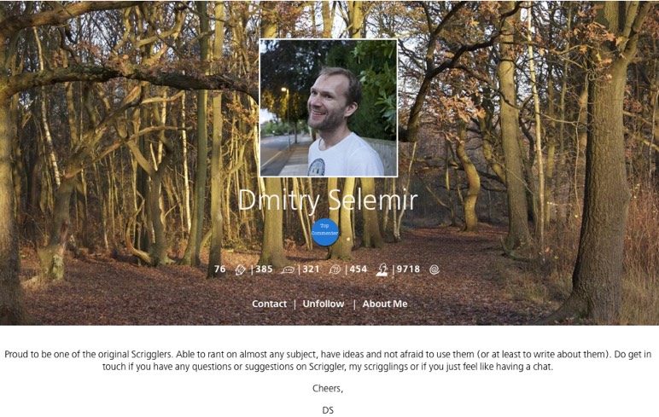
Task: Open the Contact link
Action: coord(270,304)
